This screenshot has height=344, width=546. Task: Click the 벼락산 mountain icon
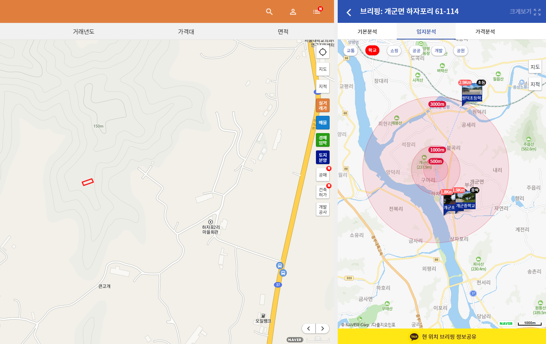[x=442, y=66]
